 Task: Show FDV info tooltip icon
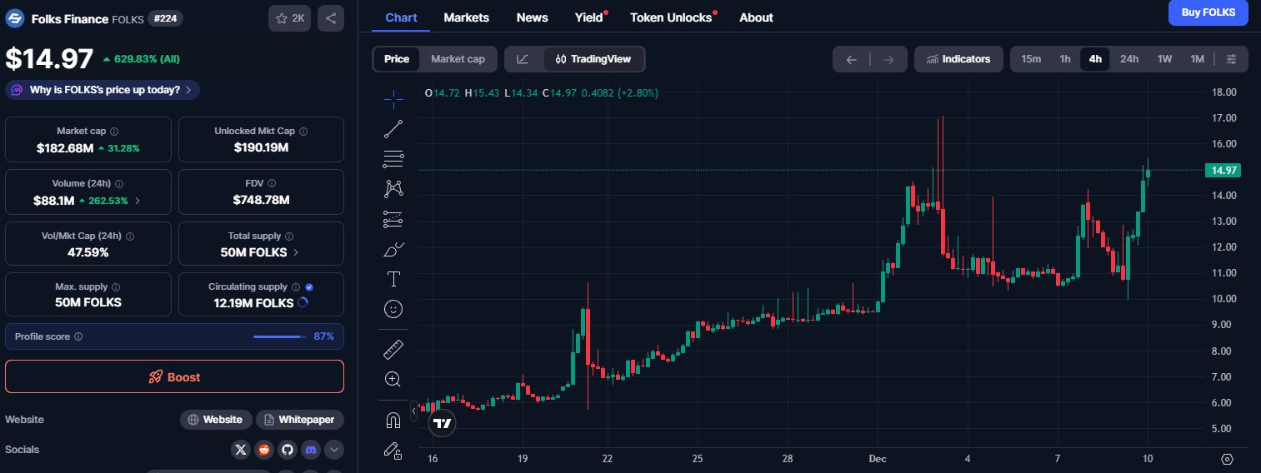(272, 183)
